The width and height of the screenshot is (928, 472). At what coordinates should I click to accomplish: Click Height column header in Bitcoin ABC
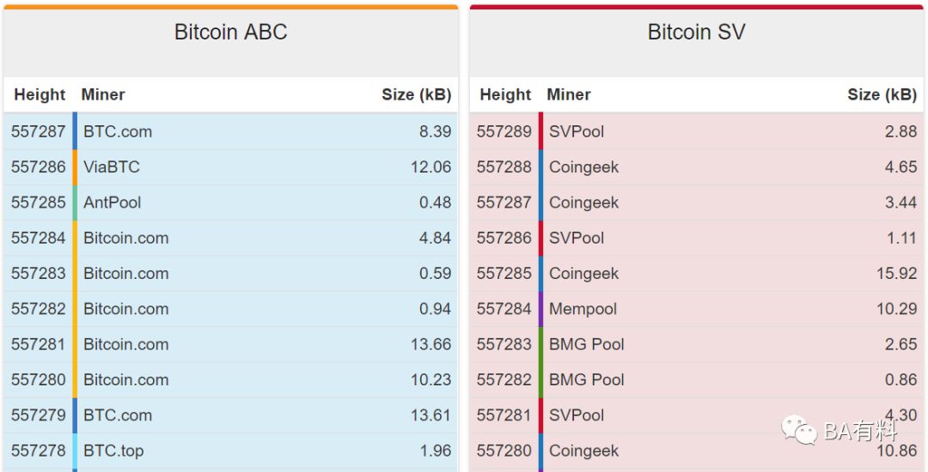point(40,94)
